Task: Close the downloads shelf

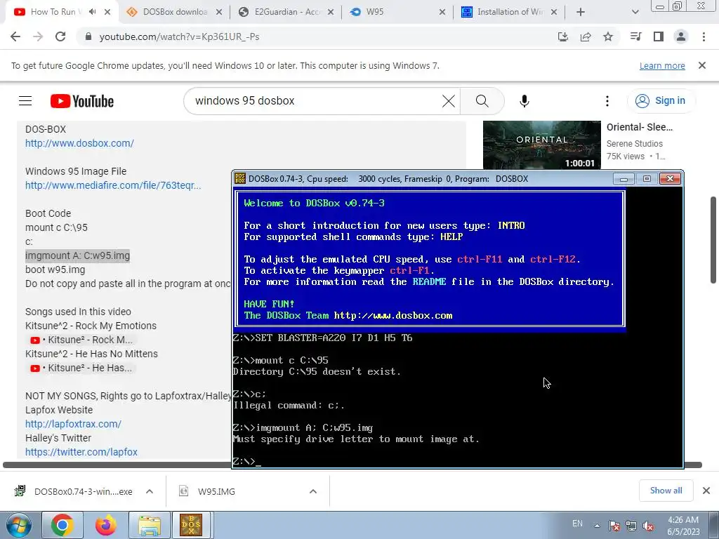Action: click(x=706, y=491)
